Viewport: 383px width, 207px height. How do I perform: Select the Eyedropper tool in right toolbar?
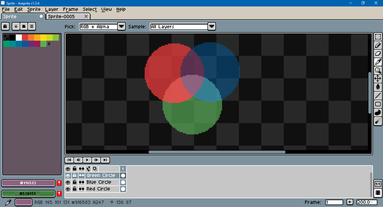378,62
